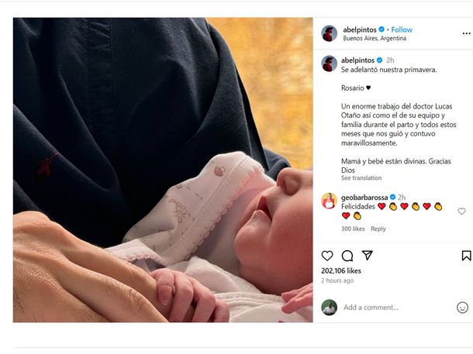Expand the caption with See translation

point(361,178)
